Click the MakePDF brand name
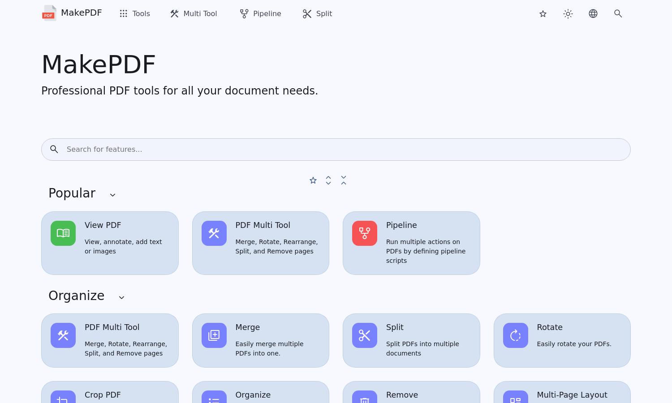This screenshot has width=672, height=403. point(82,13)
